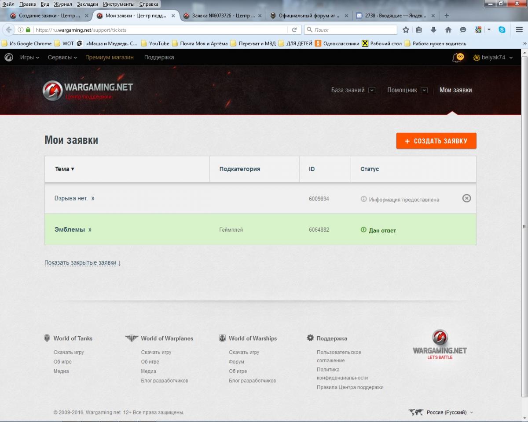This screenshot has width=528, height=422.
Task: Click the bookmark star icon in toolbar
Action: [406, 30]
